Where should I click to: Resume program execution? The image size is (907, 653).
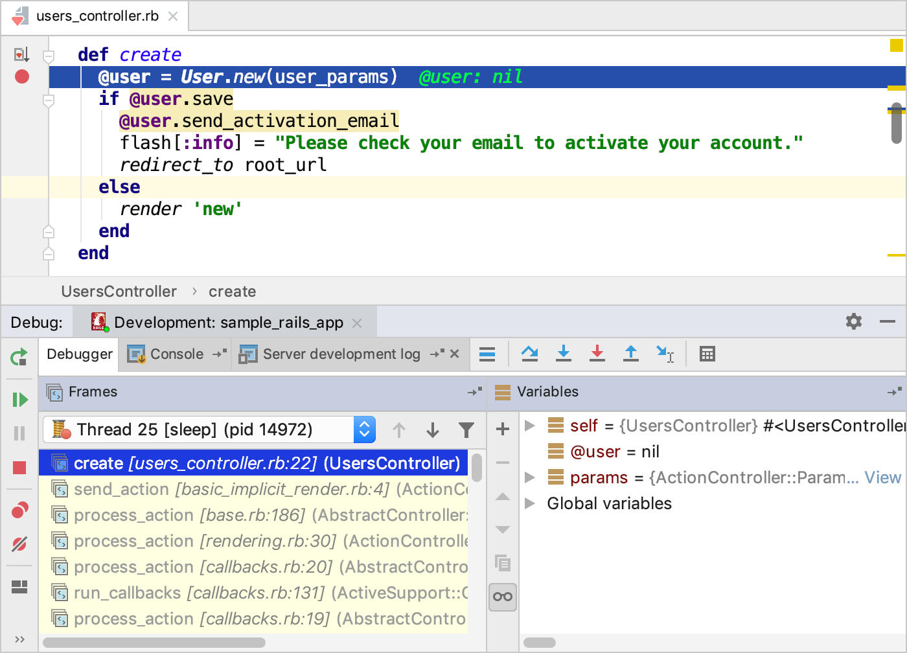[x=19, y=400]
